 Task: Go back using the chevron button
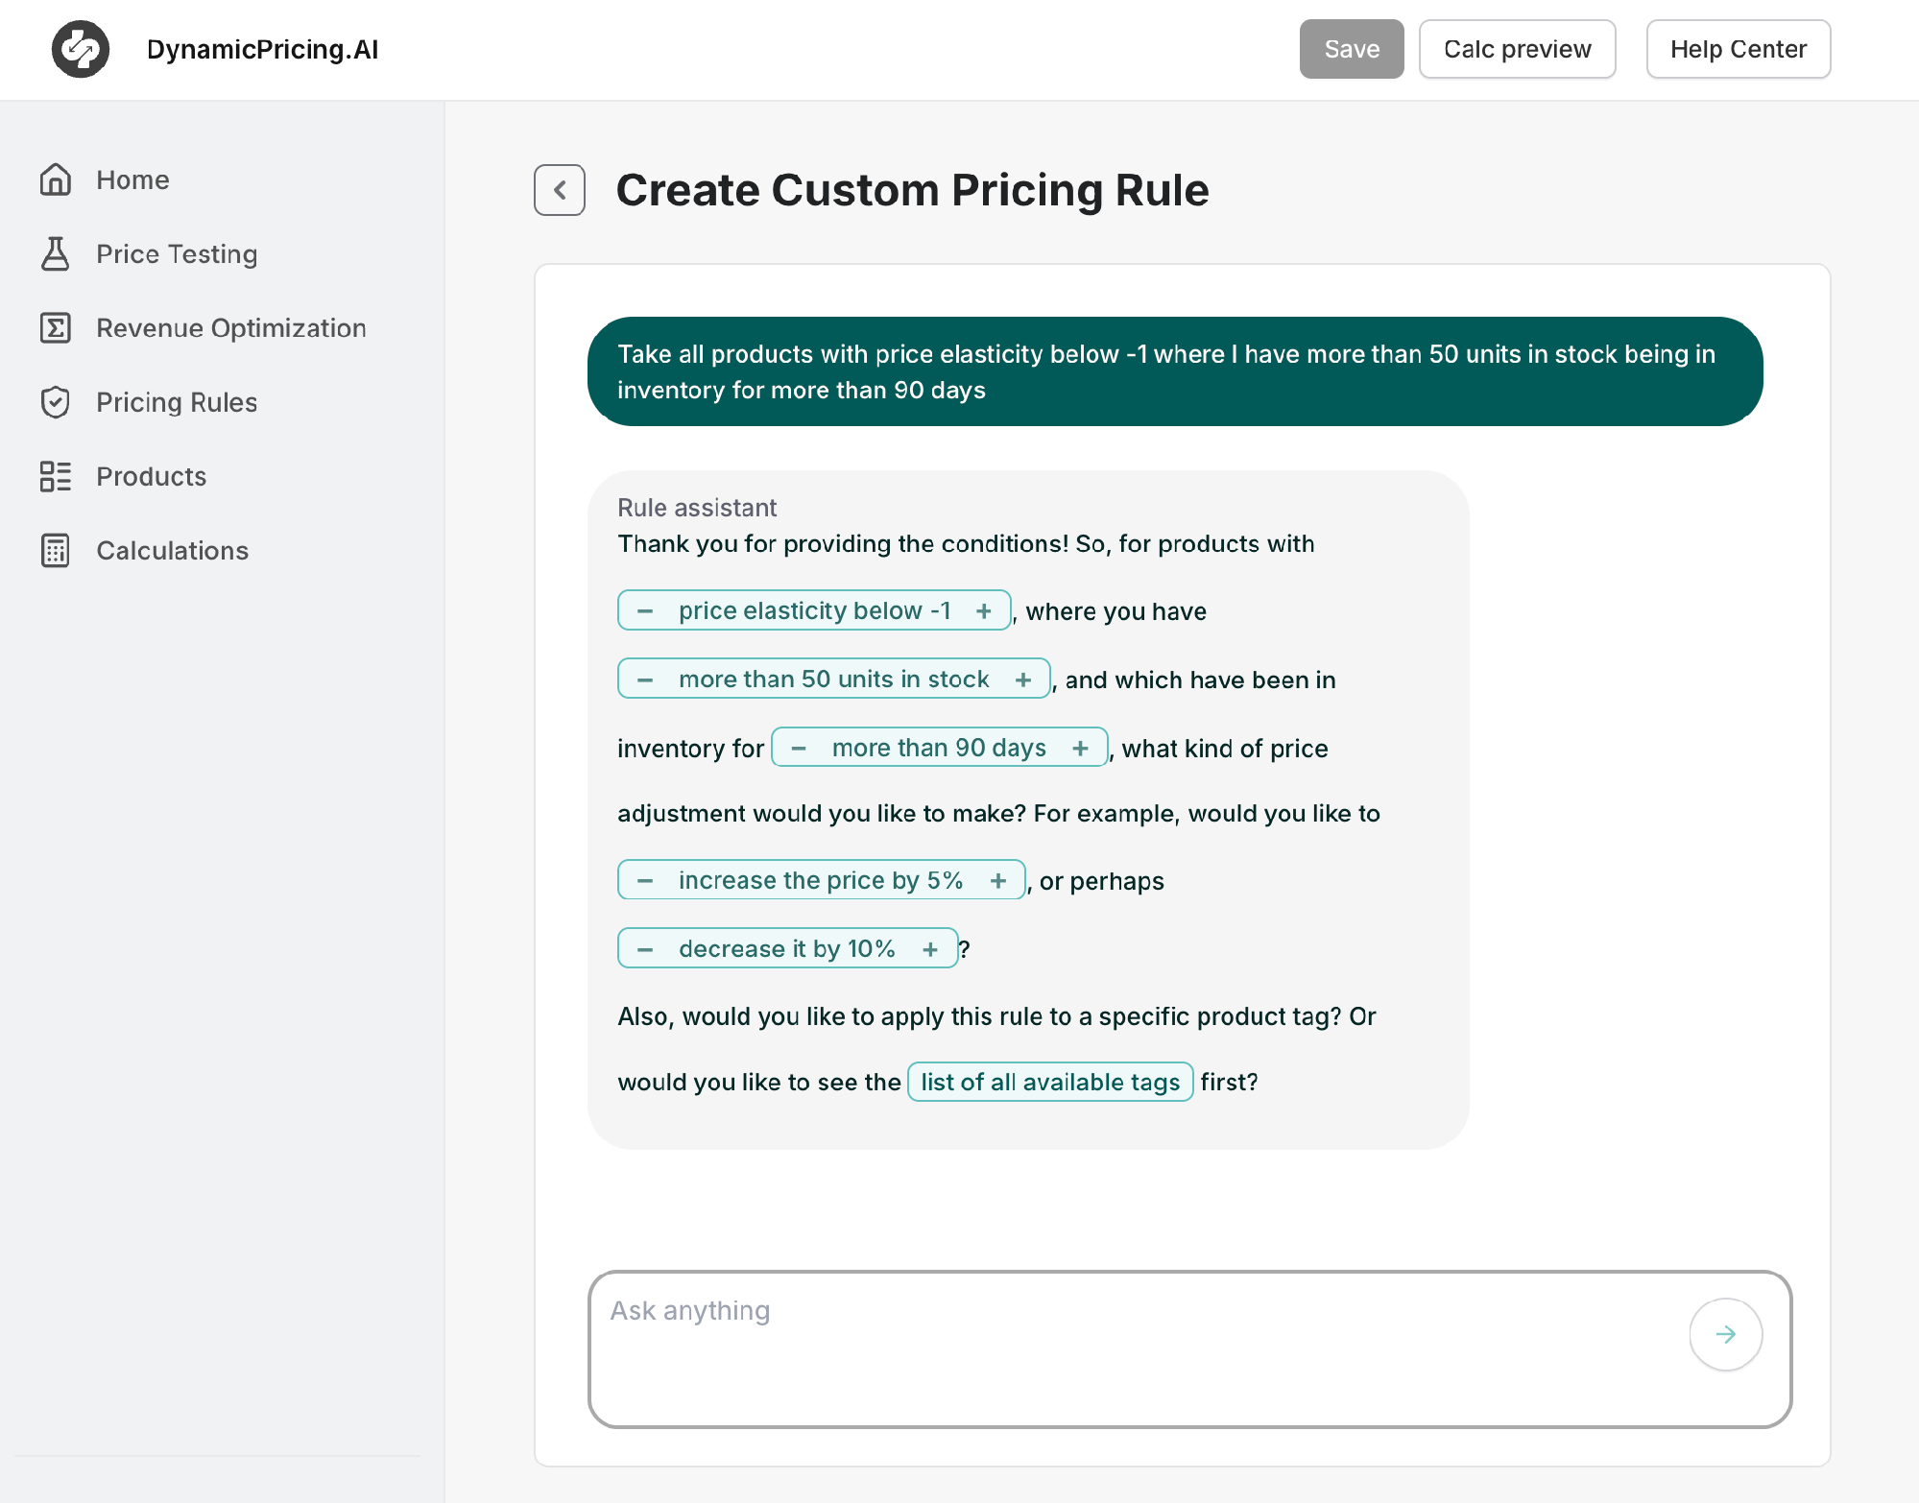tap(560, 190)
